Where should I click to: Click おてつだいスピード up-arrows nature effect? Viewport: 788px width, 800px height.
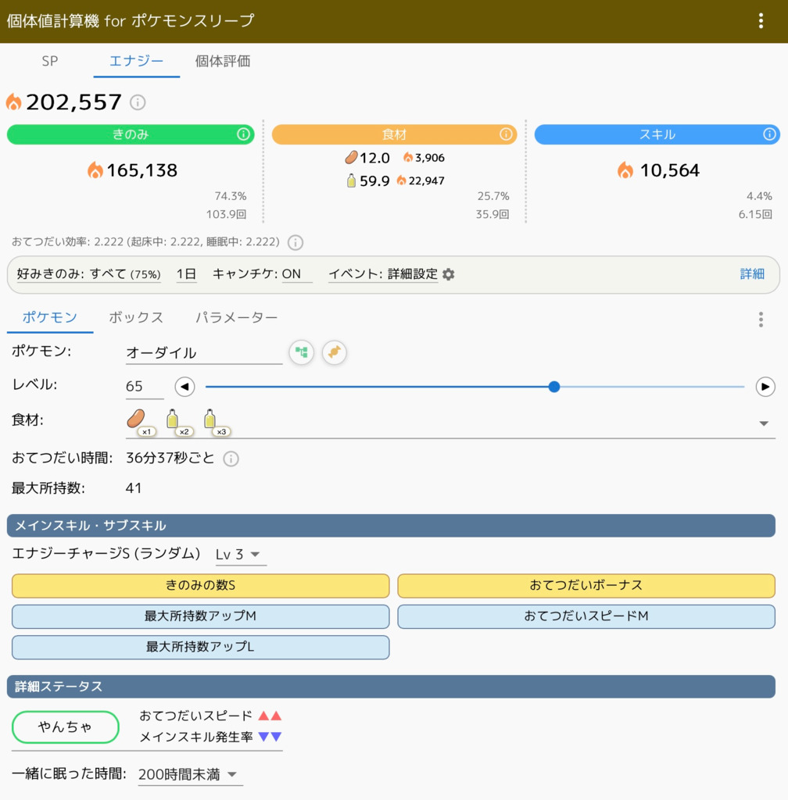coord(270,716)
